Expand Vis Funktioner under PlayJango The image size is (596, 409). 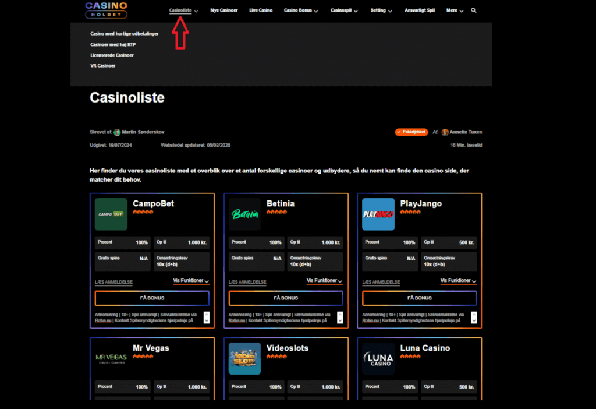458,281
